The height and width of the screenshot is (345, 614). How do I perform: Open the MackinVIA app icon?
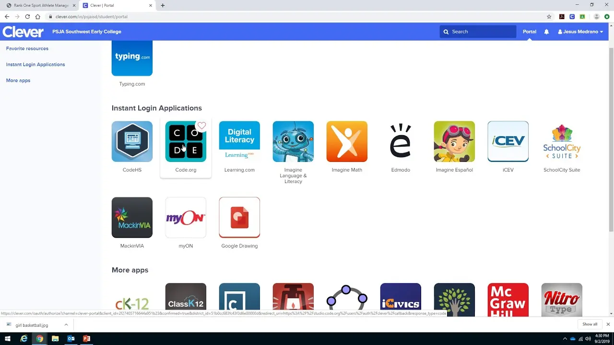pos(132,218)
